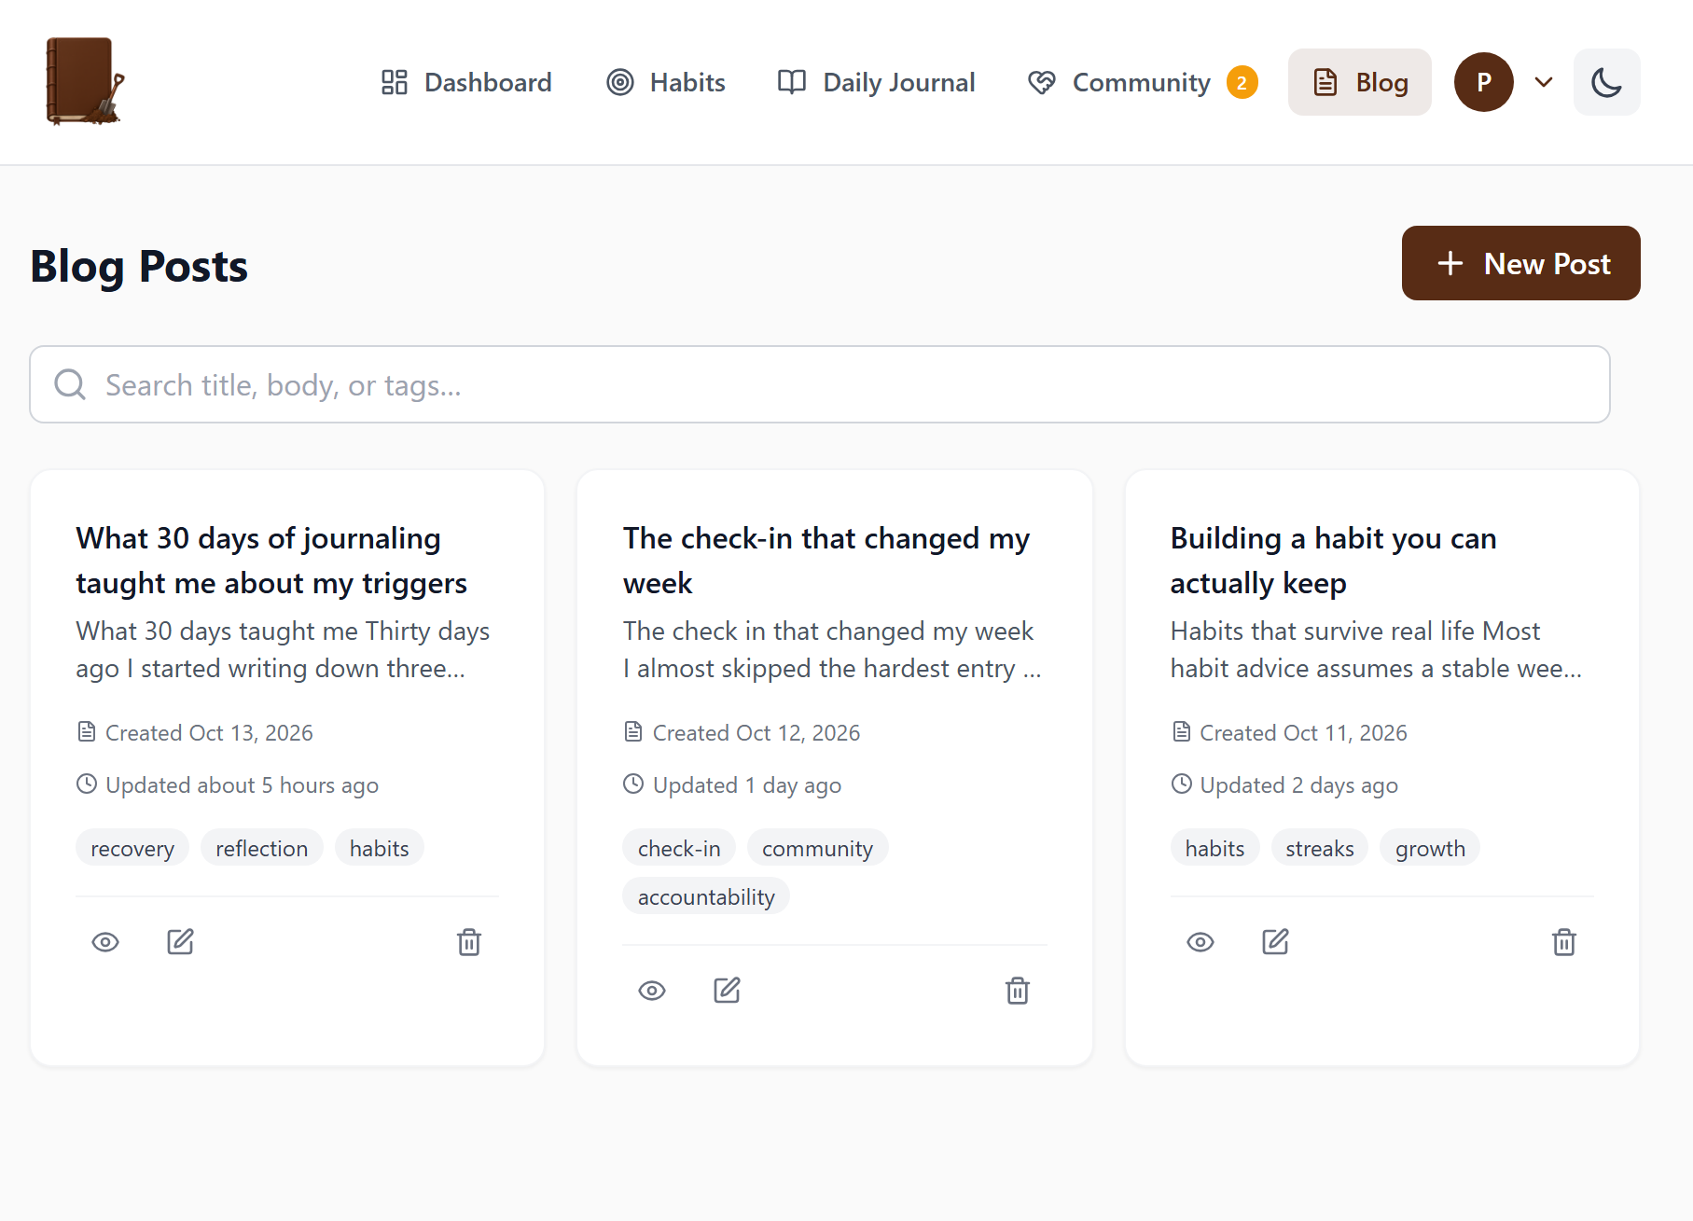The width and height of the screenshot is (1693, 1221).
Task: Open the Daily Journal section
Action: (877, 82)
